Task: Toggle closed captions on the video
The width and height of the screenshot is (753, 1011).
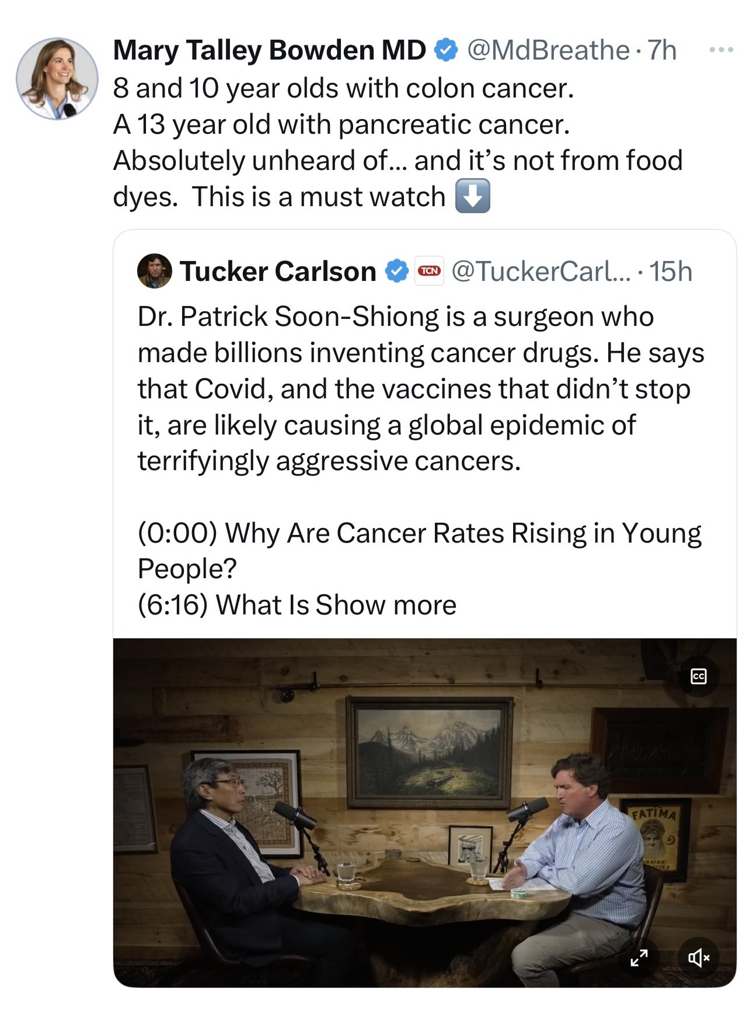Action: coord(698,676)
